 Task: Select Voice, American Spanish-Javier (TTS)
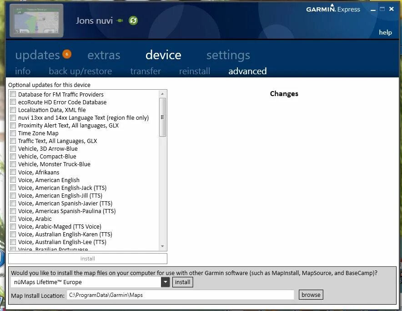[13, 203]
